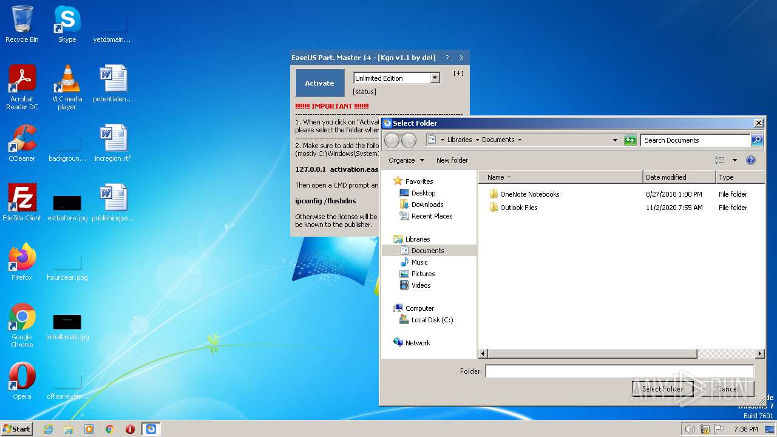Open the change view options dropdown arrow
Screen dimensions: 777x437
(735, 160)
